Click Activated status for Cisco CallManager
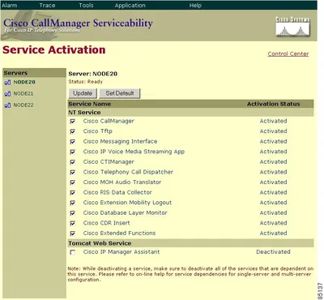Viewport: 324px width, 300px height. 273,121
